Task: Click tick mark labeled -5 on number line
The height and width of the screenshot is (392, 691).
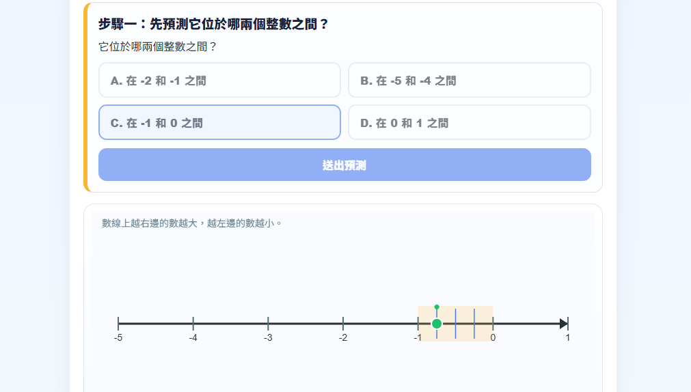Action: click(118, 324)
